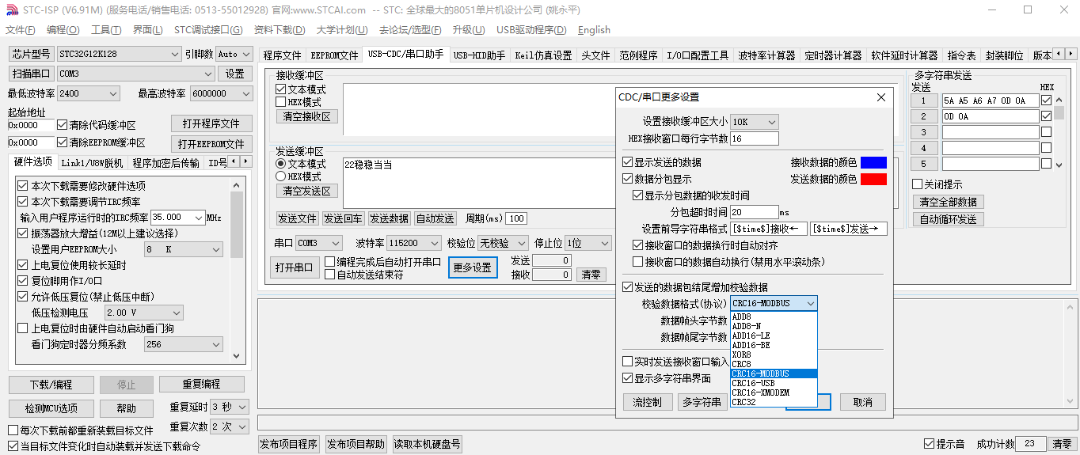Viewport: 1080px width, 455px height.
Task: Click multi-string send button number 1
Action: 922,100
